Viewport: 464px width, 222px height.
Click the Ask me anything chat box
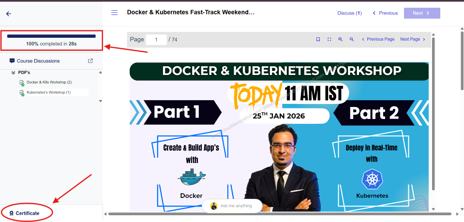click(x=232, y=206)
